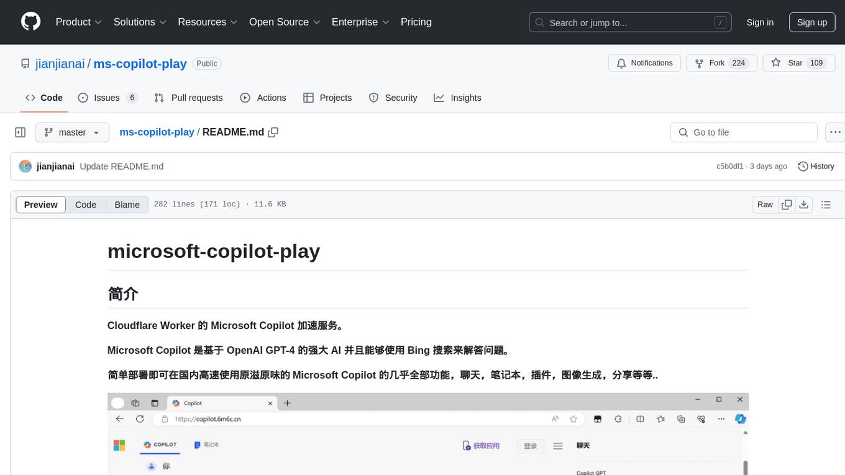
Task: Expand the file tree side panel
Action: pyautogui.click(x=20, y=132)
